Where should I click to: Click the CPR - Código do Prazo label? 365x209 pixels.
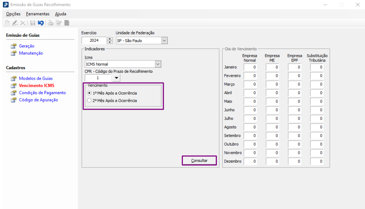coord(118,71)
